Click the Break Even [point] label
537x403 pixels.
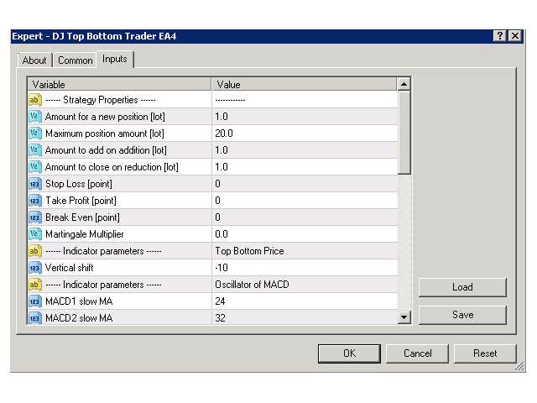(x=82, y=217)
